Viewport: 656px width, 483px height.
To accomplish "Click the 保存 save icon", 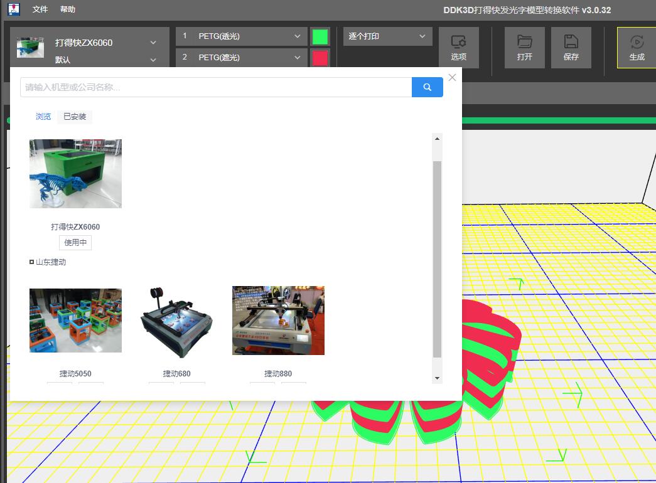I will pyautogui.click(x=571, y=47).
